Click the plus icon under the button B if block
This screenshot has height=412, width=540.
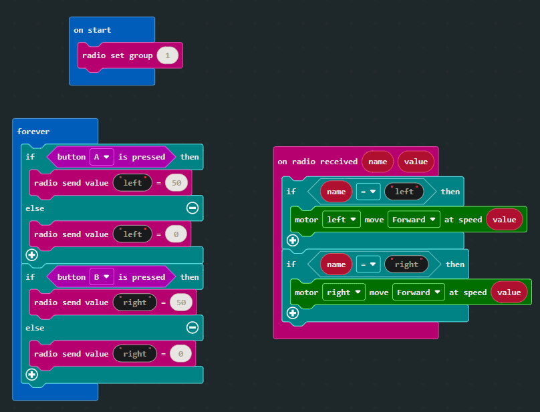pyautogui.click(x=31, y=375)
